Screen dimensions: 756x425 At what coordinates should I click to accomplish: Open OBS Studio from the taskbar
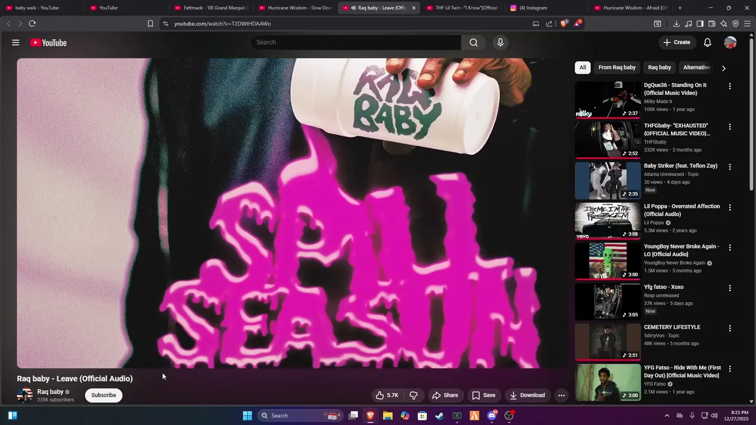tap(509, 416)
